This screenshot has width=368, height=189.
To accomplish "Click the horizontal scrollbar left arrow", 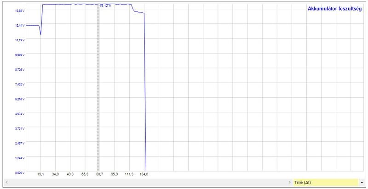I will click(5, 183).
